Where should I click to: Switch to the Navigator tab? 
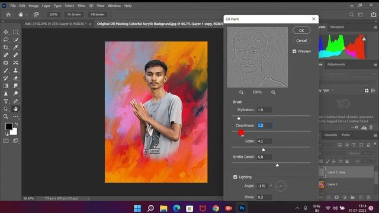[x=337, y=27]
